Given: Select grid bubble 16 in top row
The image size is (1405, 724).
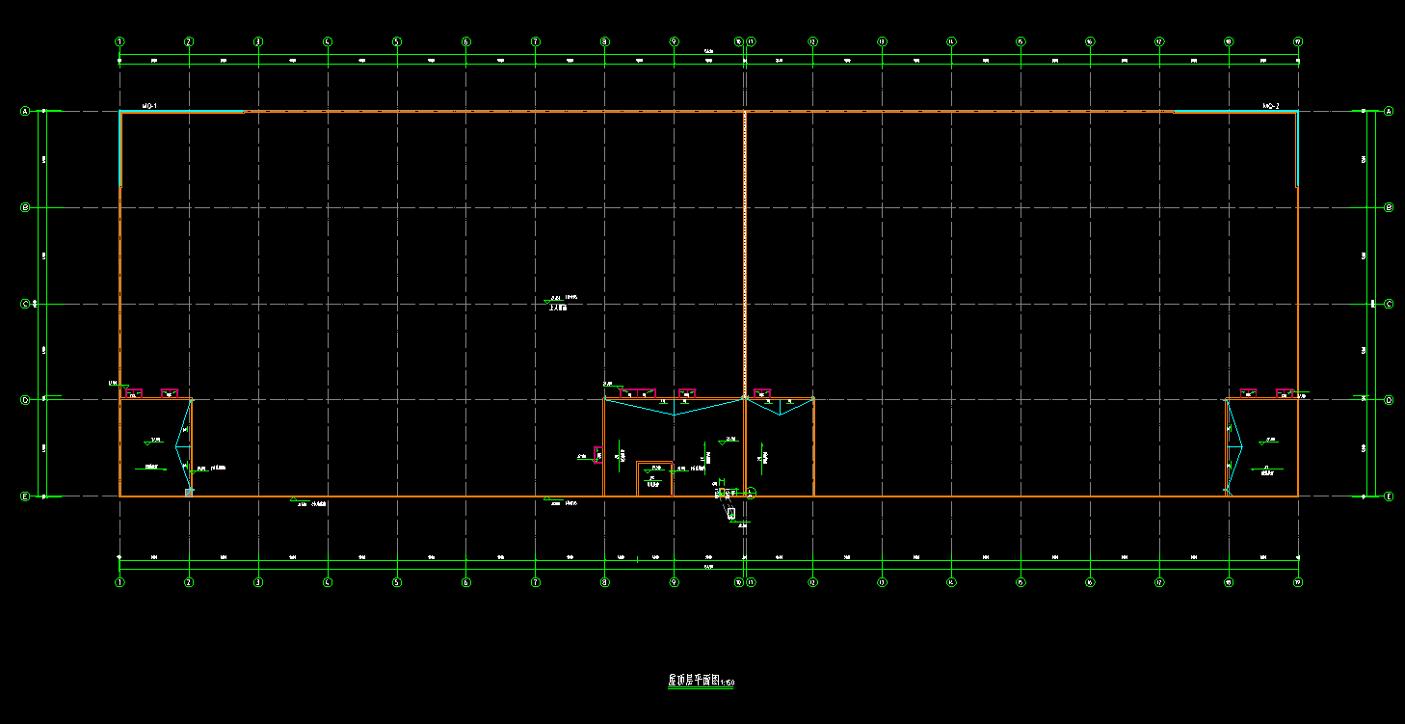Looking at the screenshot, I should (1090, 41).
